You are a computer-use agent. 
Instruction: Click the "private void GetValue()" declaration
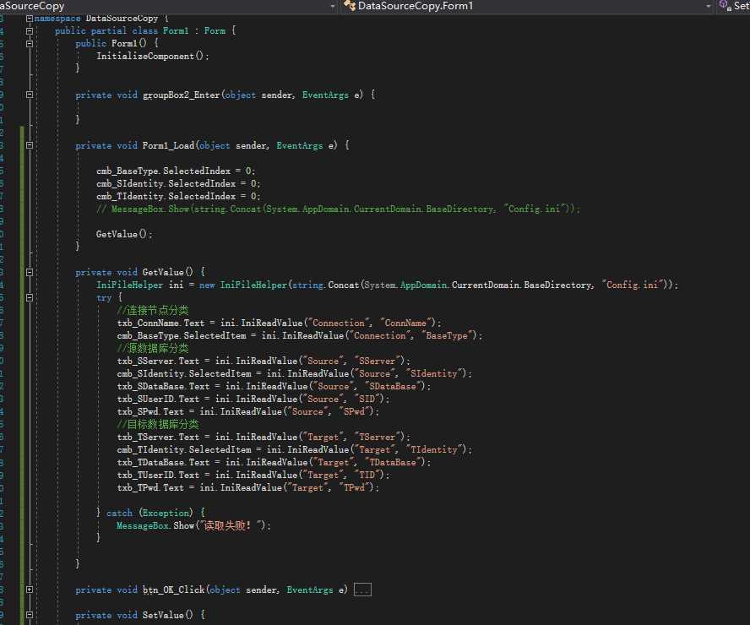(x=134, y=272)
